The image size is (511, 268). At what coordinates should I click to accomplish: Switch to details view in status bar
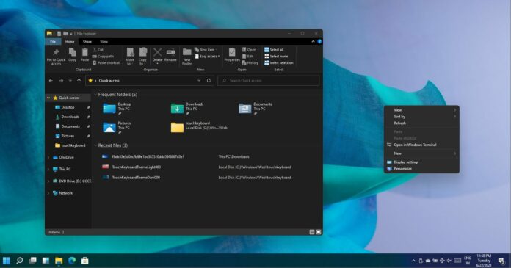click(312, 232)
